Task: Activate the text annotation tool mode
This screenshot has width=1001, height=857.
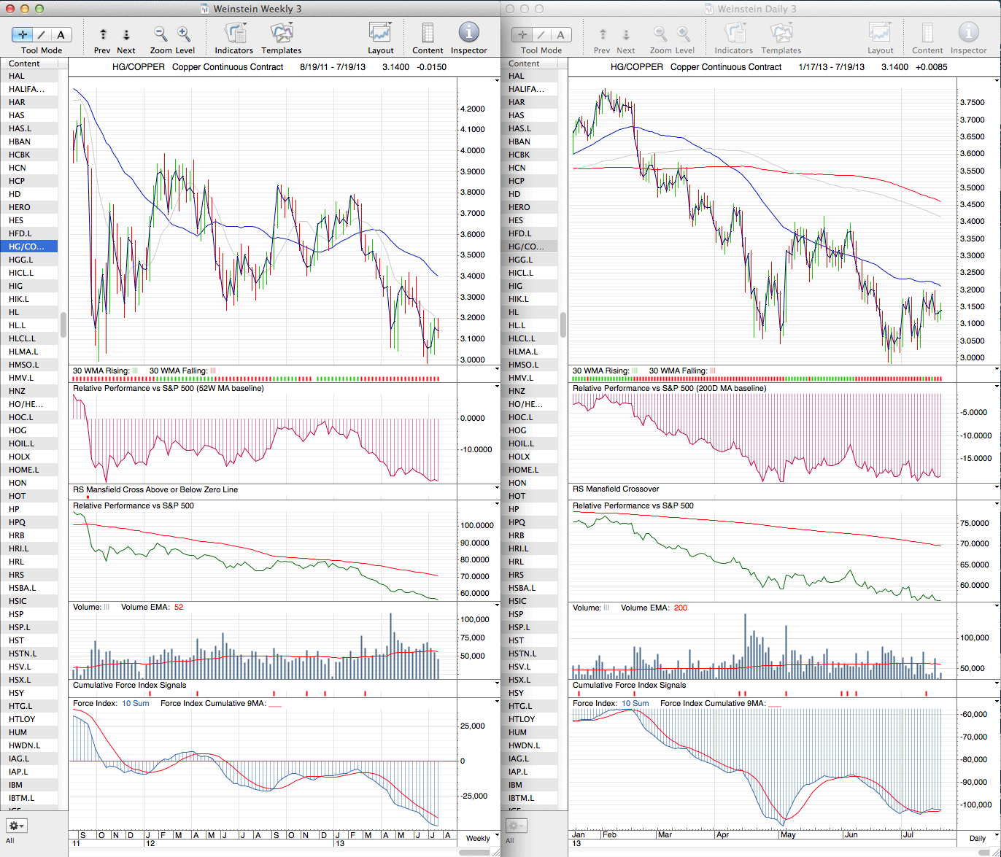Action: (61, 34)
